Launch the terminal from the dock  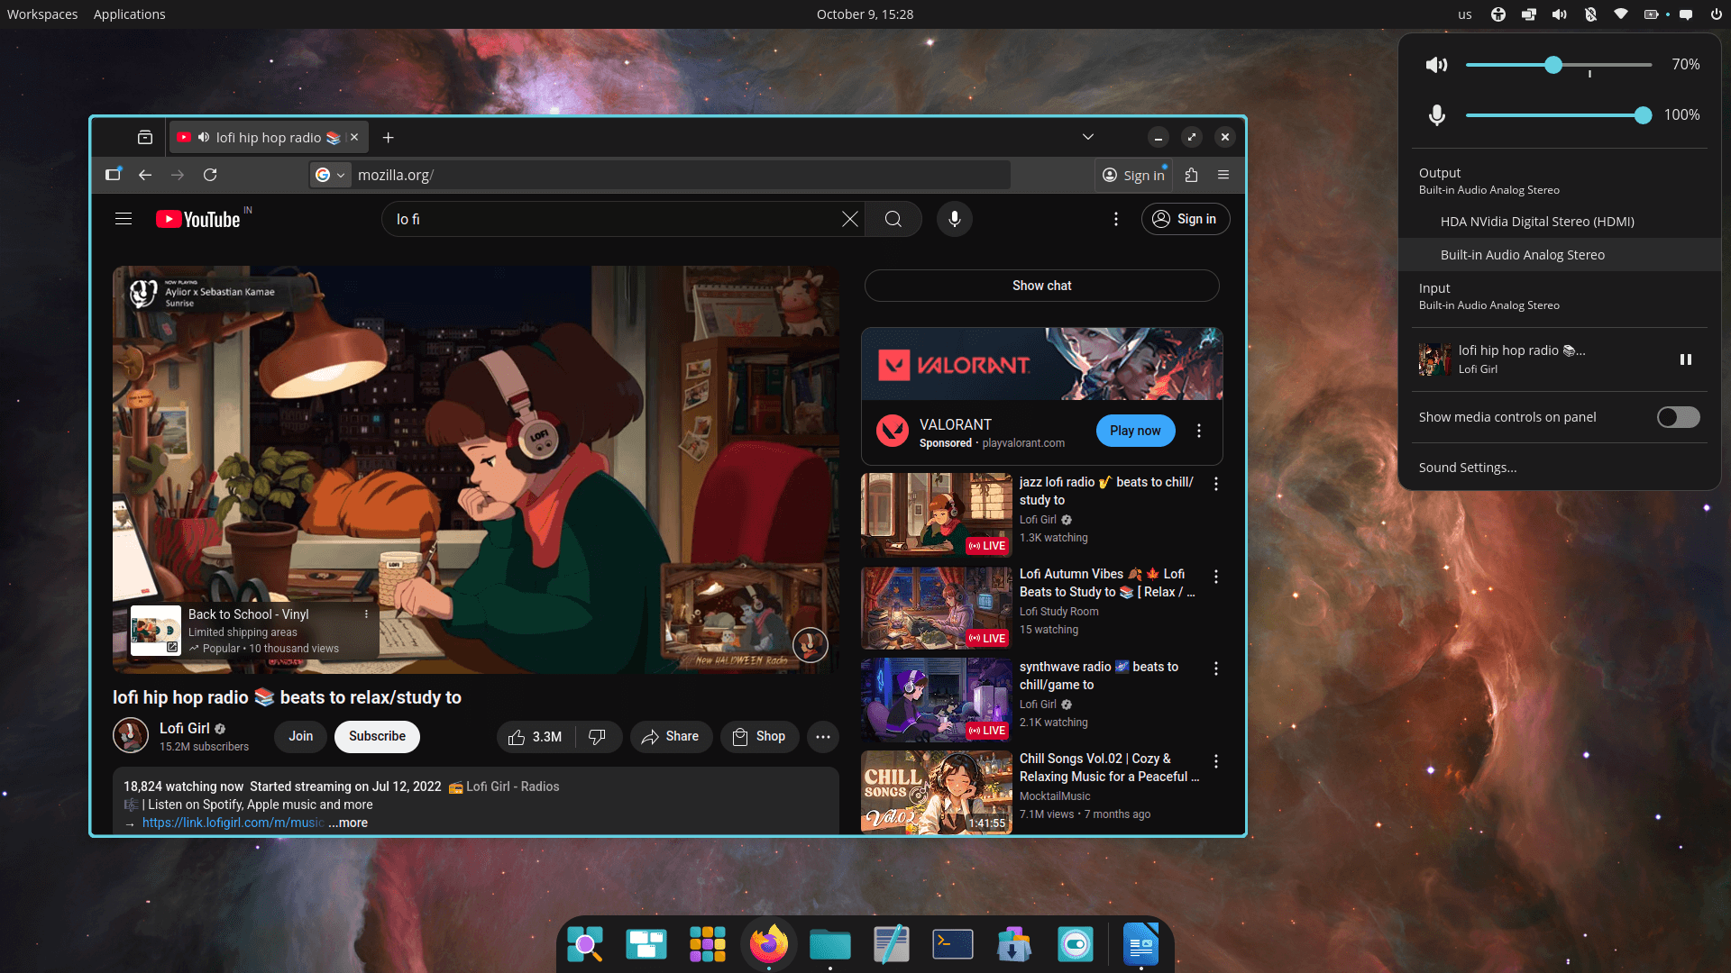pos(952,944)
